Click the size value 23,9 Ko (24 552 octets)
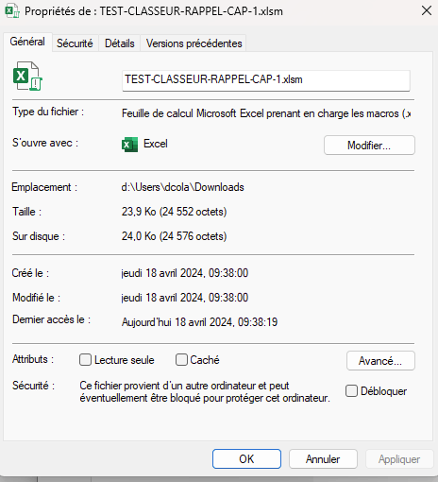 click(x=175, y=212)
